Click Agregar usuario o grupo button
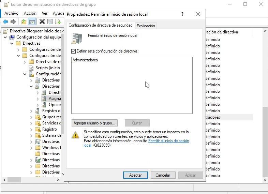Screen dimensions: 268x194 [95, 123]
